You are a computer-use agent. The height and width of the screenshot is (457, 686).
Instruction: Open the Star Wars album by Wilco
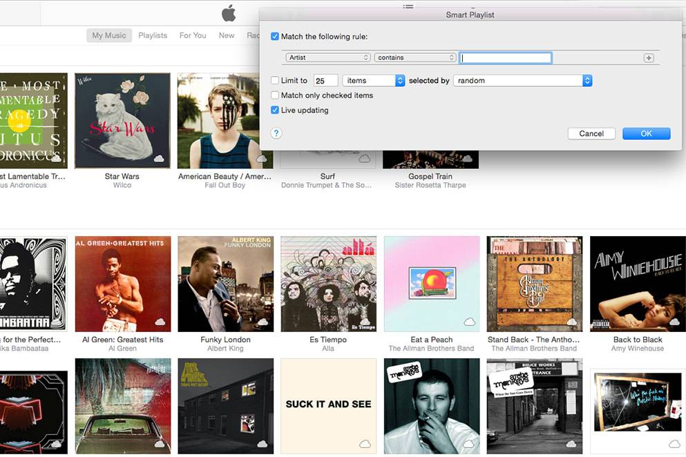click(x=122, y=121)
